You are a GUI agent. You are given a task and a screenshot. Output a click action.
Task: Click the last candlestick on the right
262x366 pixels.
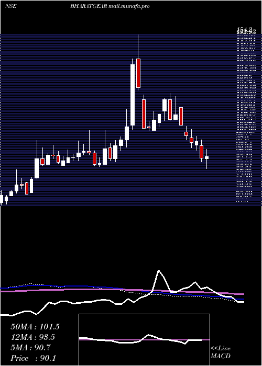click(x=206, y=158)
